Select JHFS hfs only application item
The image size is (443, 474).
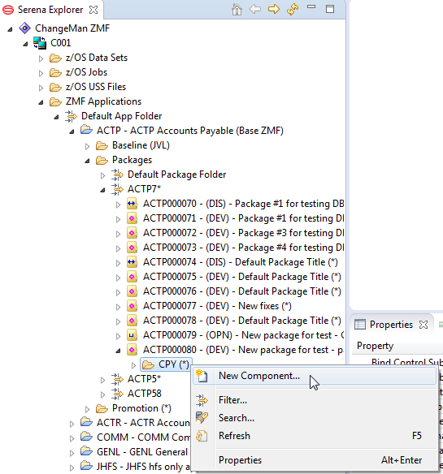[143, 467]
